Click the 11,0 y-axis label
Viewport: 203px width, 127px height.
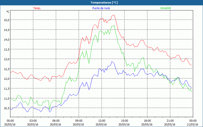coord(7,98)
